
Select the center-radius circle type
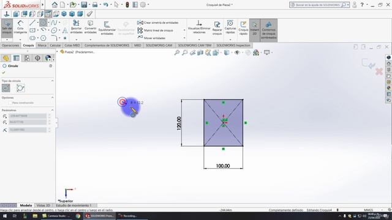[6, 88]
